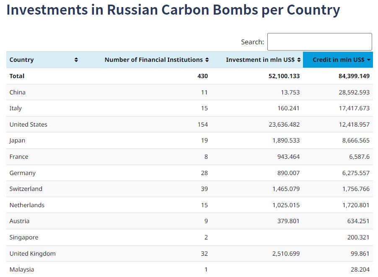Click descending arrow icon beside Credit in mln US$
Image resolution: width=378 pixels, height=277 pixels.
click(x=369, y=60)
